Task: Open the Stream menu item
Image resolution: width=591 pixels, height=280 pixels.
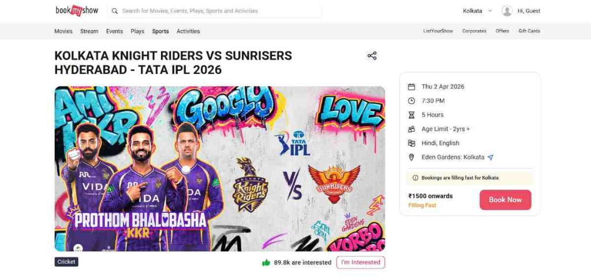Action: coord(89,31)
